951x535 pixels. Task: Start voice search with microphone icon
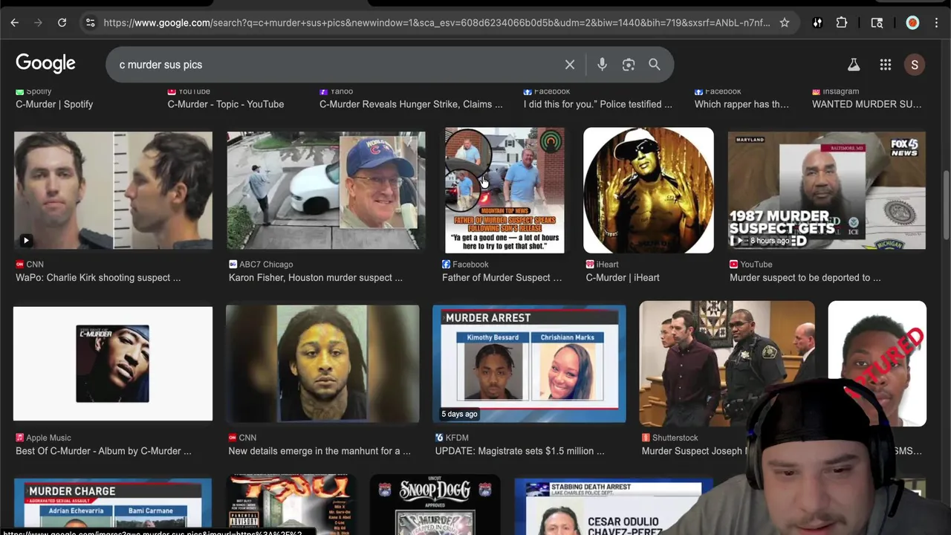602,65
